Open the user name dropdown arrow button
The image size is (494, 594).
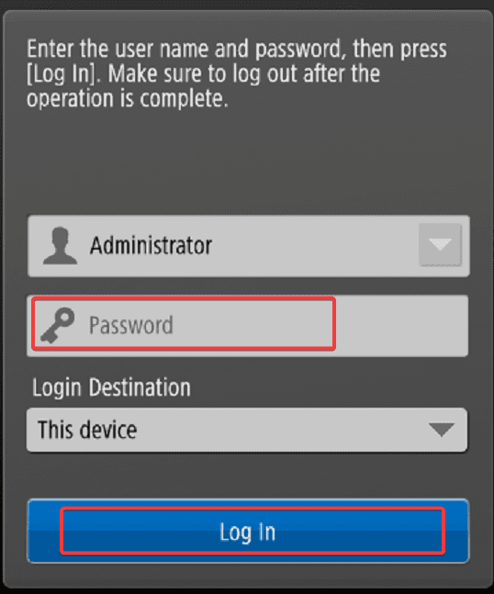tap(440, 245)
